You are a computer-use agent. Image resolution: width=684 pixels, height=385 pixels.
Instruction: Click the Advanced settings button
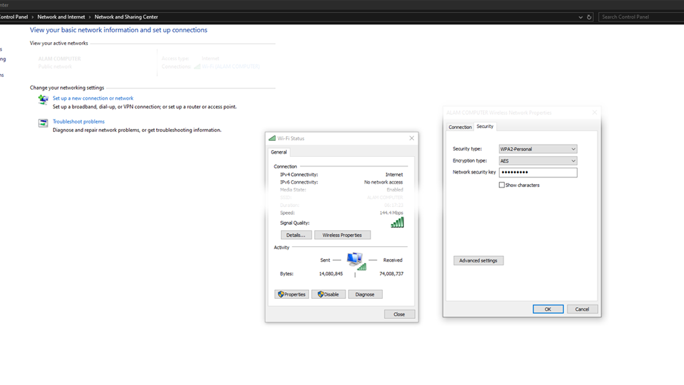click(478, 261)
